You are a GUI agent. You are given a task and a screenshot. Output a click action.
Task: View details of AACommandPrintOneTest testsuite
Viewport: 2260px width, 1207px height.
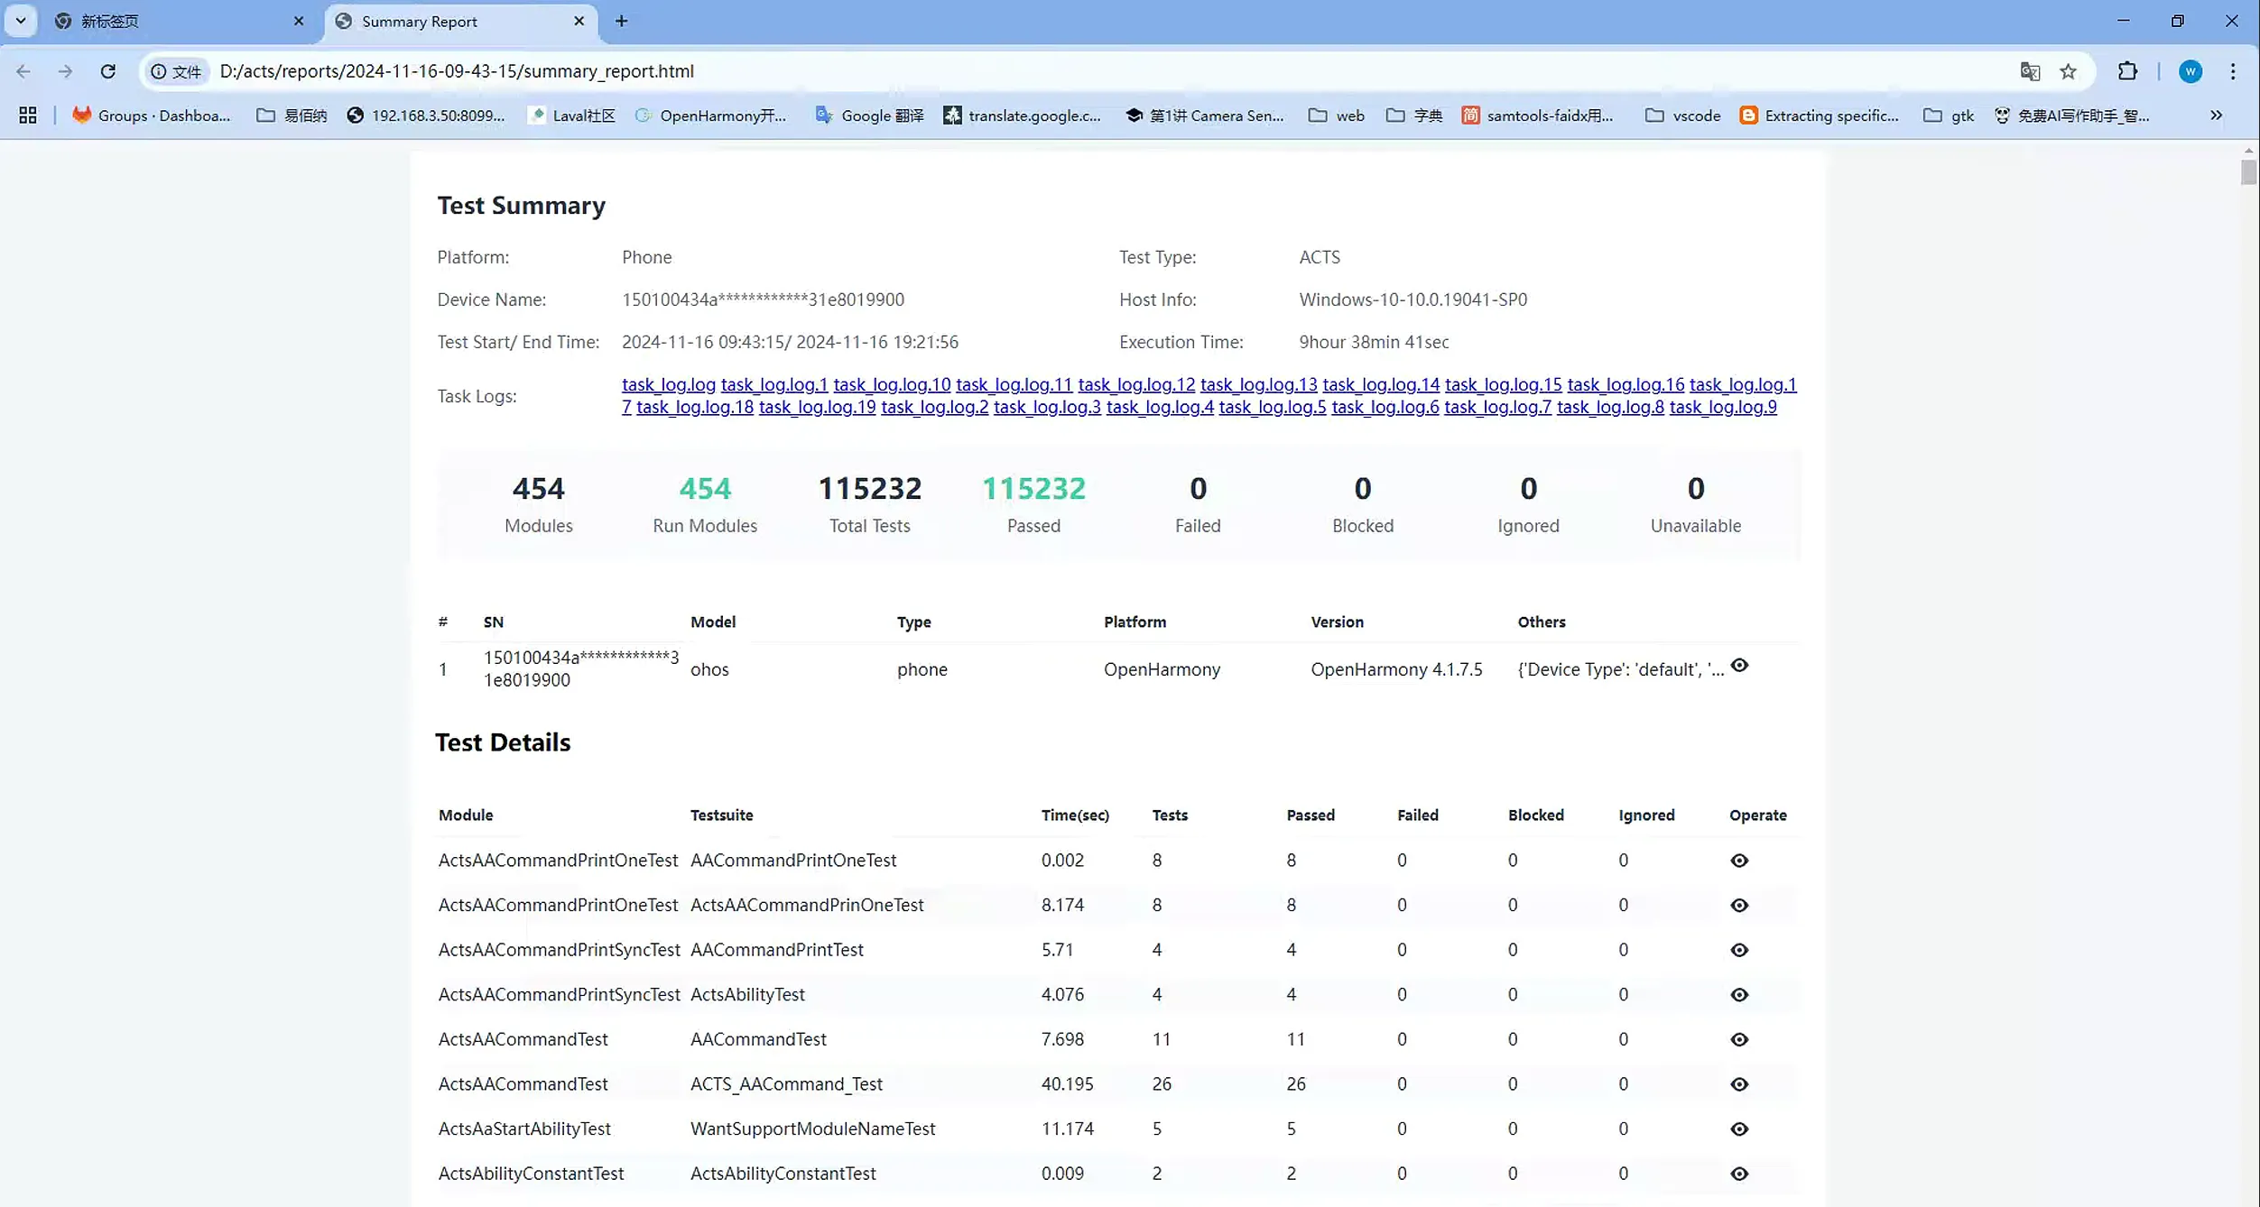click(x=1740, y=861)
